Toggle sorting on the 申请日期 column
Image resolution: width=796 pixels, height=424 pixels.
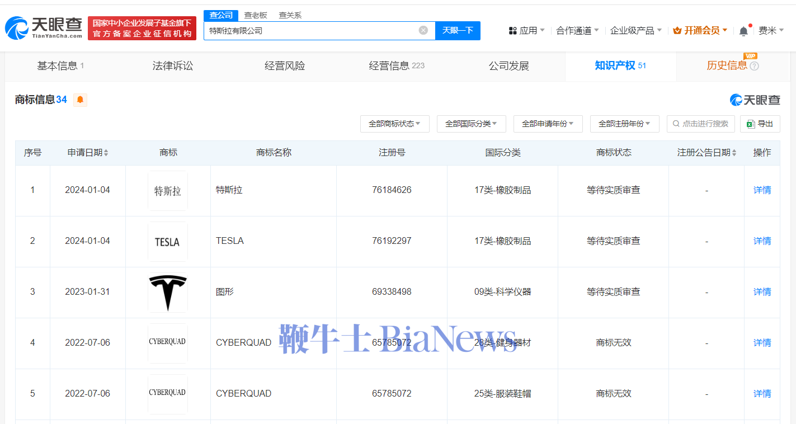(107, 152)
